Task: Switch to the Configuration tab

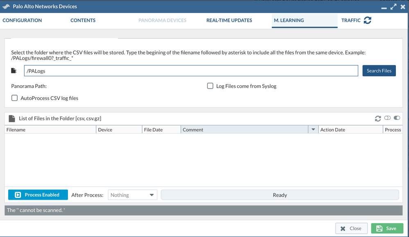Action: coord(22,20)
